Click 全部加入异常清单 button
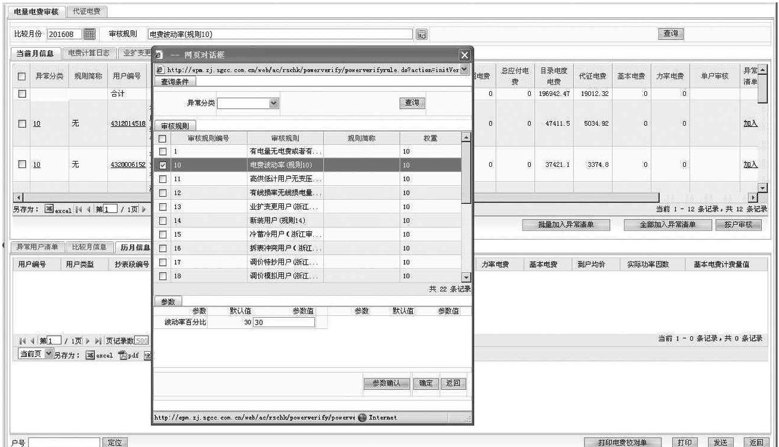The height and width of the screenshot is (447, 779). pyautogui.click(x=667, y=225)
